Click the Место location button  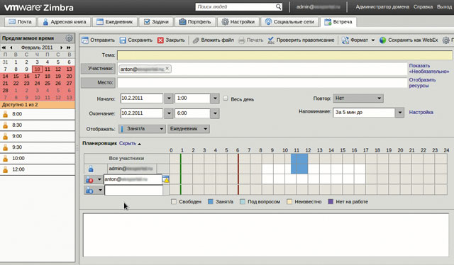tap(98, 83)
